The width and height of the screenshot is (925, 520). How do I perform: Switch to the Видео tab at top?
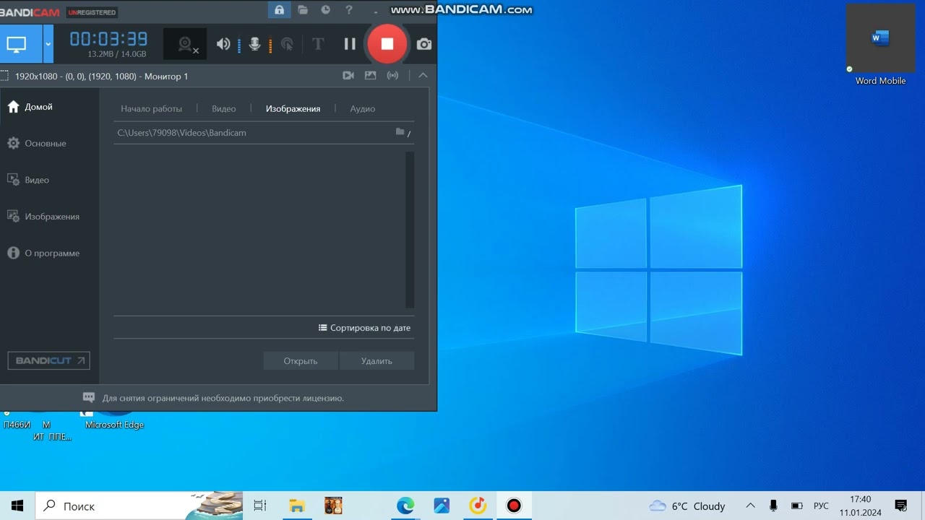tap(224, 109)
